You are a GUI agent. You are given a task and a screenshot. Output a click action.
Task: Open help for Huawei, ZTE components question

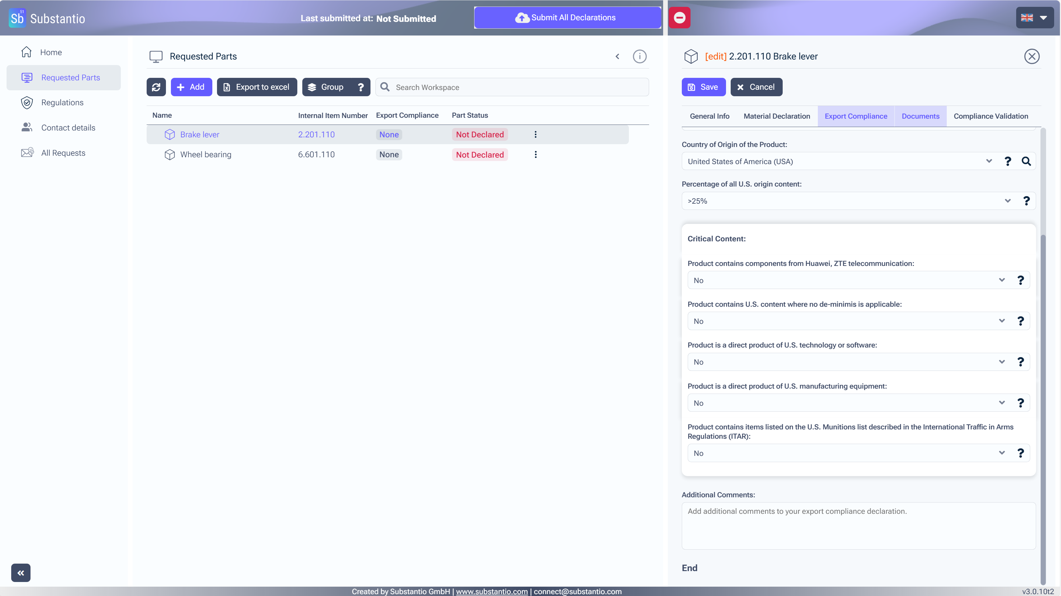pyautogui.click(x=1020, y=281)
